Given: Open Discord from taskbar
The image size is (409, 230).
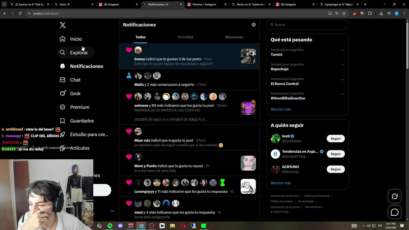Looking at the screenshot, I should (120, 226).
